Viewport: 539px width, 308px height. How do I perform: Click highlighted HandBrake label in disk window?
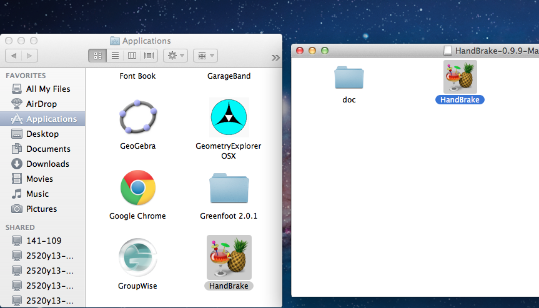460,100
